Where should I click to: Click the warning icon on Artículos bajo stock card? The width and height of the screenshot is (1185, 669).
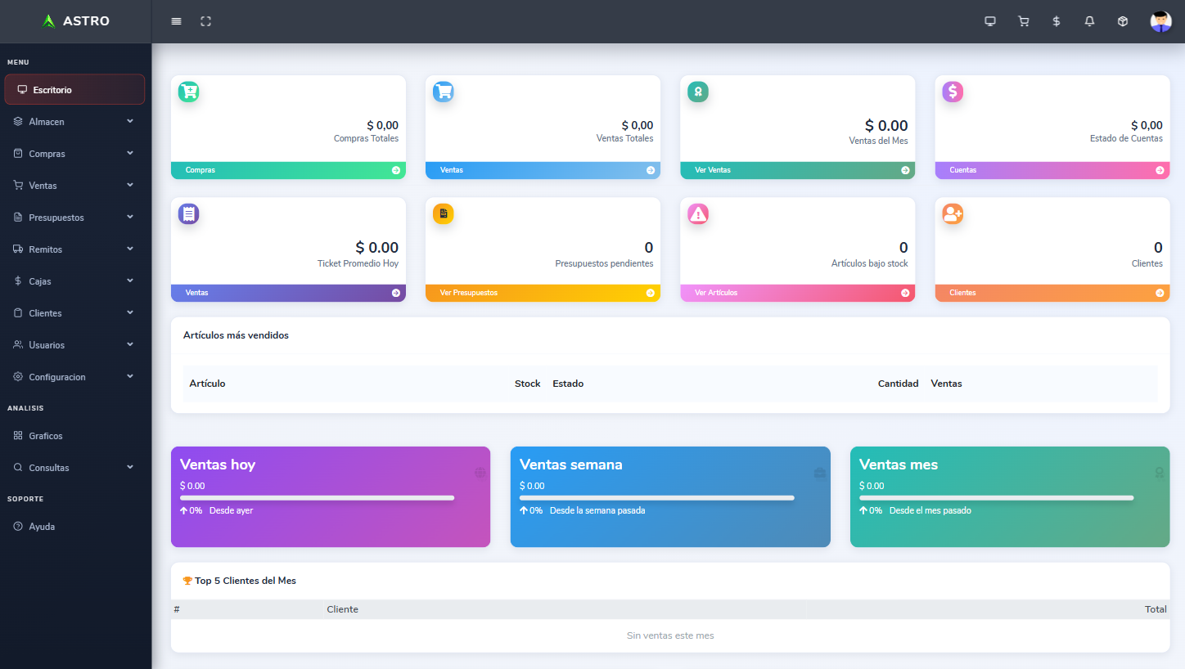point(698,214)
